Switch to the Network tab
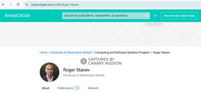 click(x=93, y=88)
